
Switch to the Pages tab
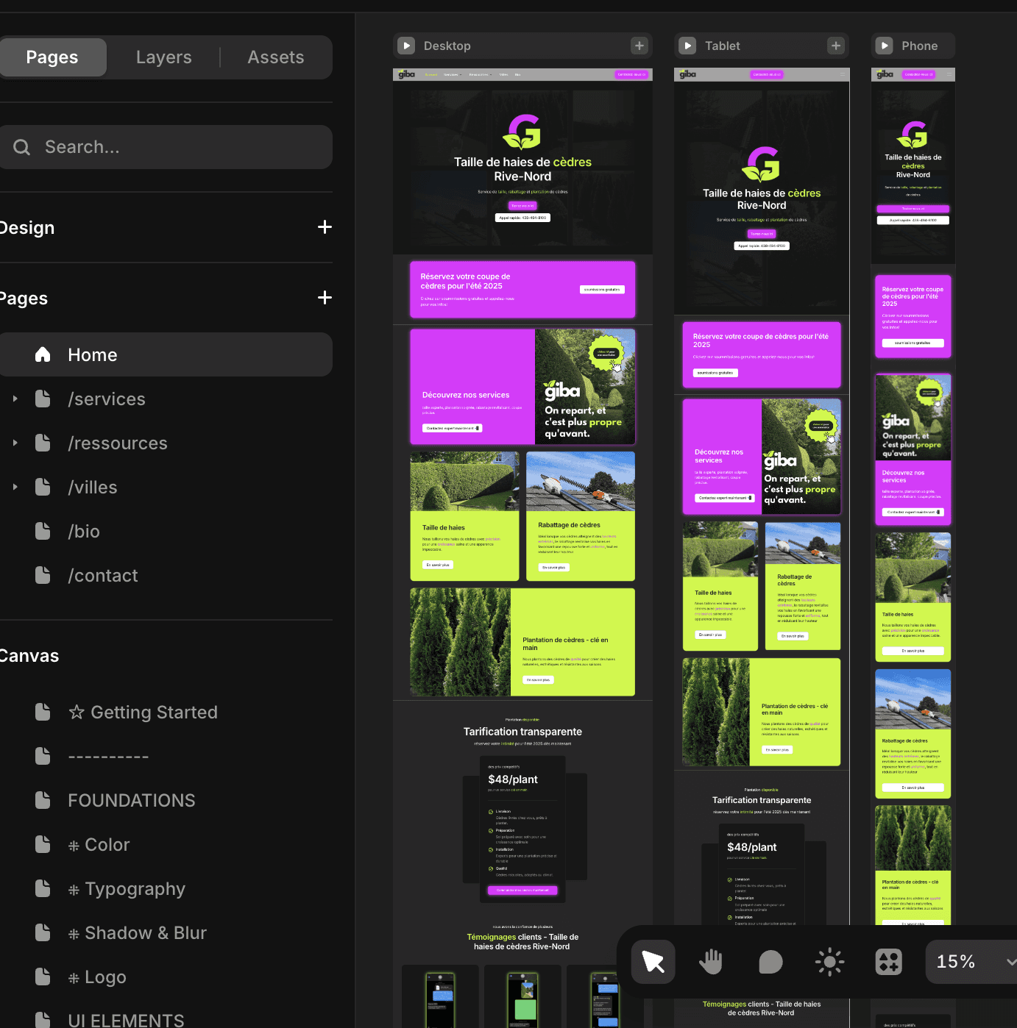[52, 57]
